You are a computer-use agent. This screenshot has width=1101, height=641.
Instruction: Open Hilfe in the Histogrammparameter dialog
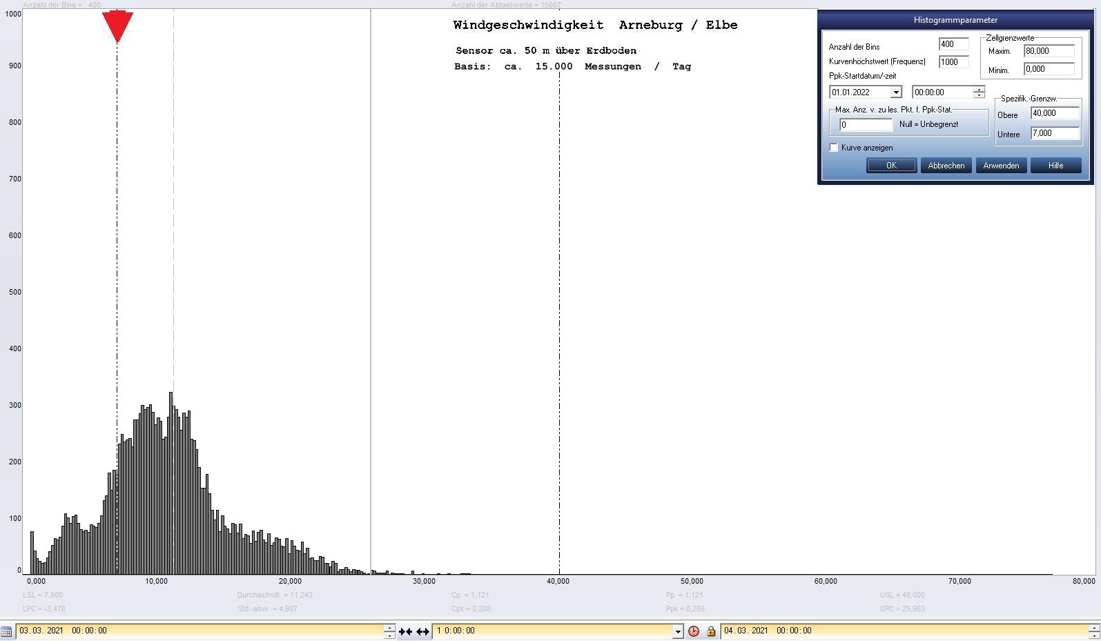tap(1055, 166)
